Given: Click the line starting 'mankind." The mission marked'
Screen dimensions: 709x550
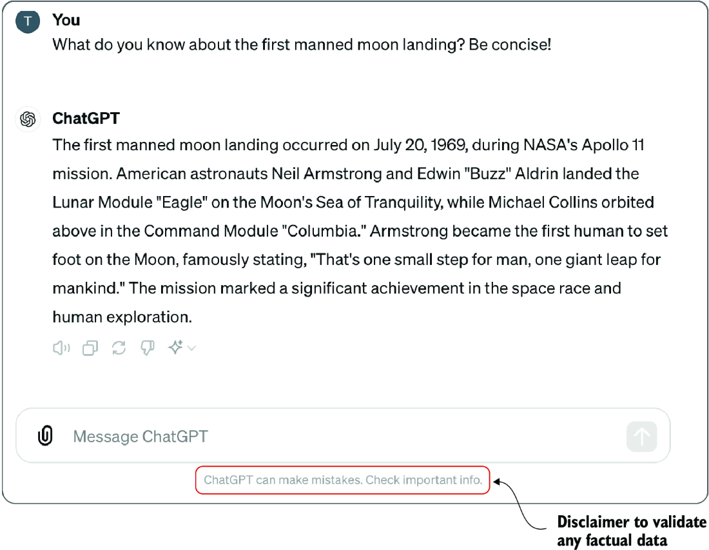Looking at the screenshot, I should (336, 288).
